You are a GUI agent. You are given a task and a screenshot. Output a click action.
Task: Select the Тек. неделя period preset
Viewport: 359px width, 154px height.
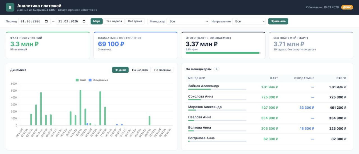click(114, 21)
